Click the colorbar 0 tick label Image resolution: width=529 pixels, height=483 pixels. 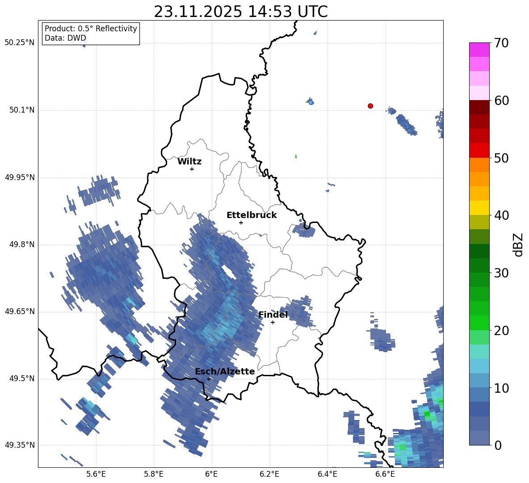coord(498,445)
